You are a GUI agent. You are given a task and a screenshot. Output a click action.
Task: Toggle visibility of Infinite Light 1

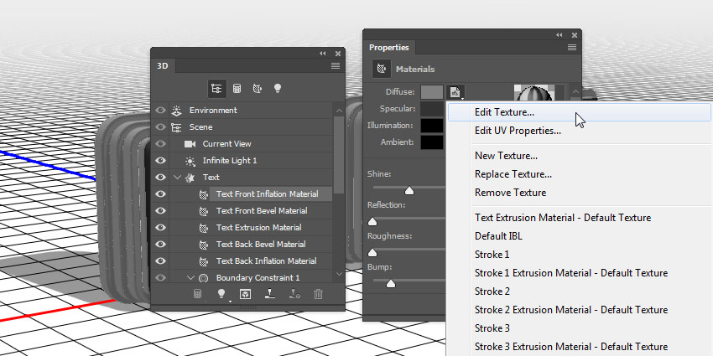(x=160, y=161)
